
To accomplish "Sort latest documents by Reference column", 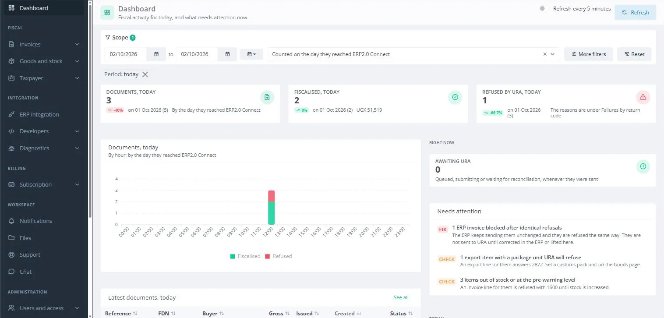I will [x=121, y=314].
